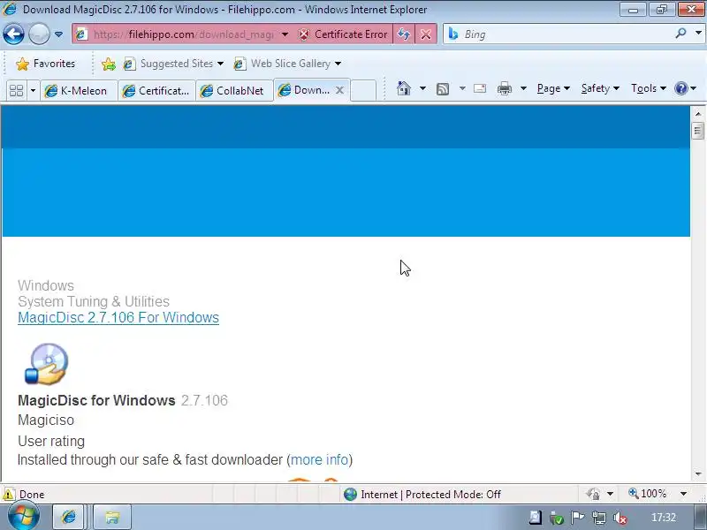The width and height of the screenshot is (707, 530).
Task: Click the vertical scrollbar thumb
Action: (697, 131)
